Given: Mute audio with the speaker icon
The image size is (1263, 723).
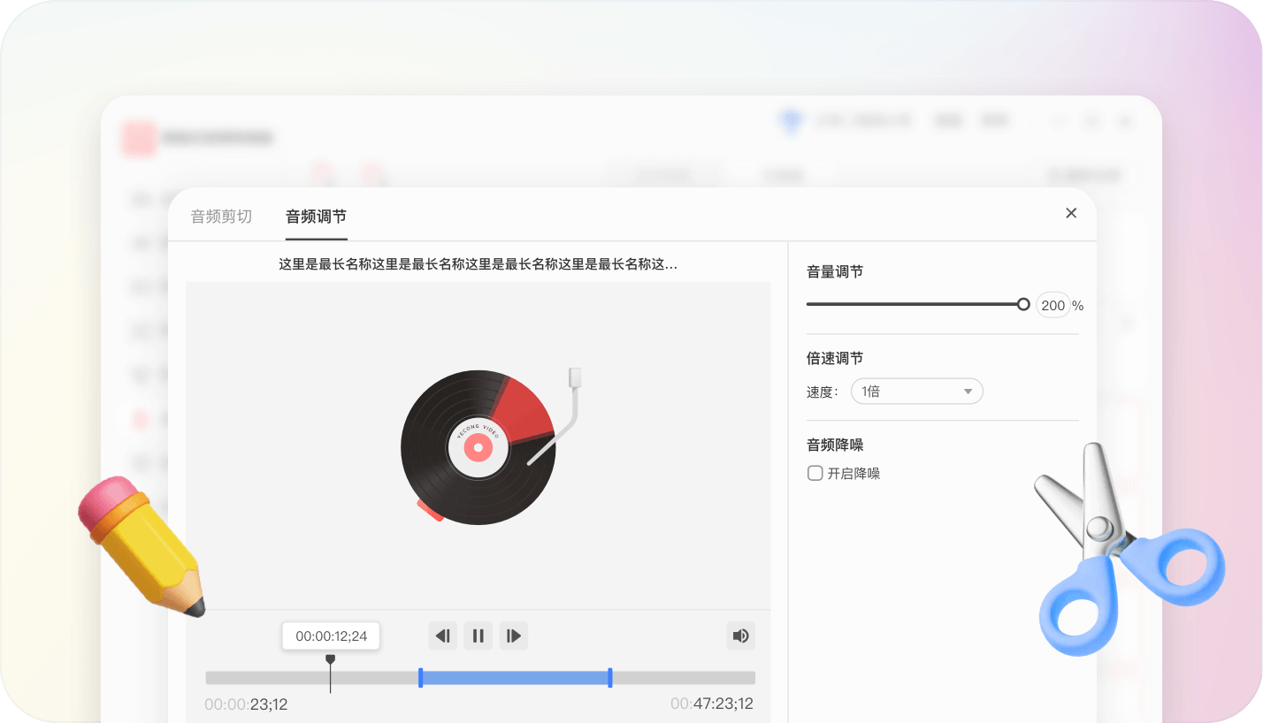Looking at the screenshot, I should [741, 635].
